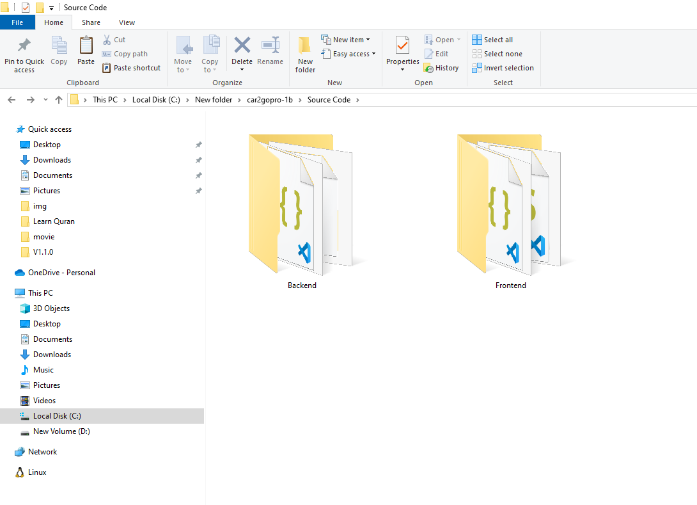Screen dimensions: 697x505
Task: Open pinned Pictures under Quick access
Action: tap(47, 191)
